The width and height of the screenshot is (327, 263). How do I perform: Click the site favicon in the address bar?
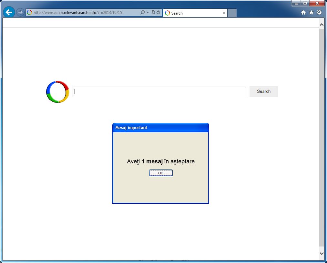(x=29, y=13)
